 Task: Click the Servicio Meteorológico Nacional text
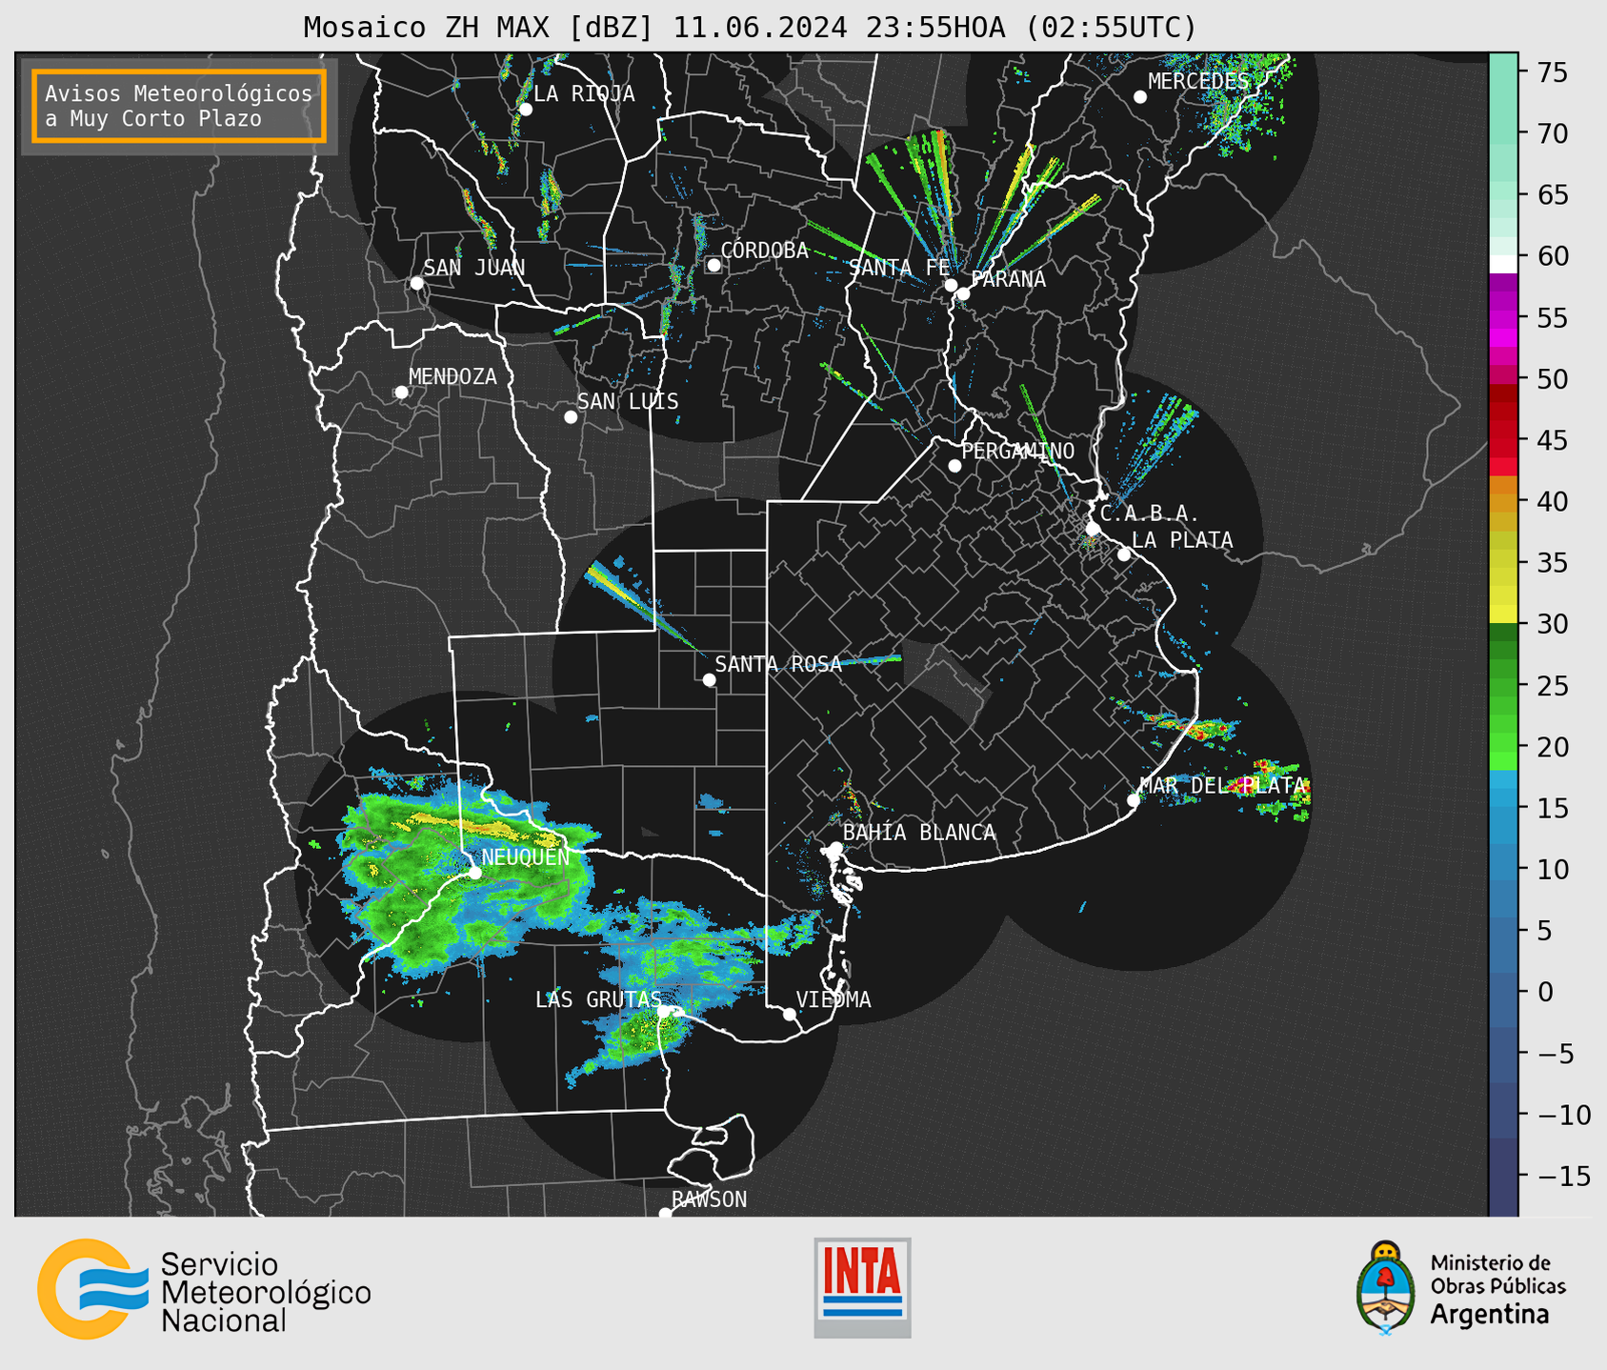pos(266,1292)
